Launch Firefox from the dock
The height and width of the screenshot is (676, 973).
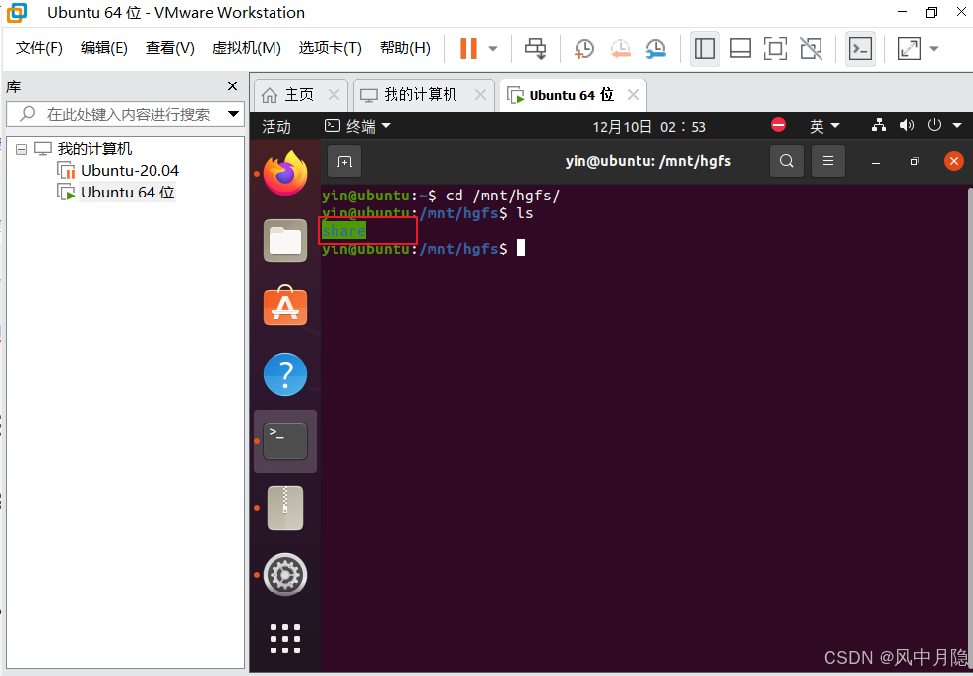(285, 174)
